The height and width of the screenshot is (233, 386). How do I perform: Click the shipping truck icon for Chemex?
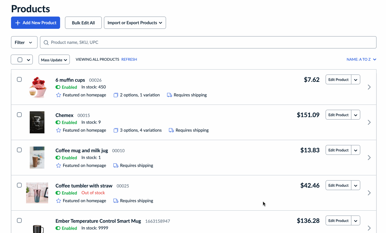point(171,130)
